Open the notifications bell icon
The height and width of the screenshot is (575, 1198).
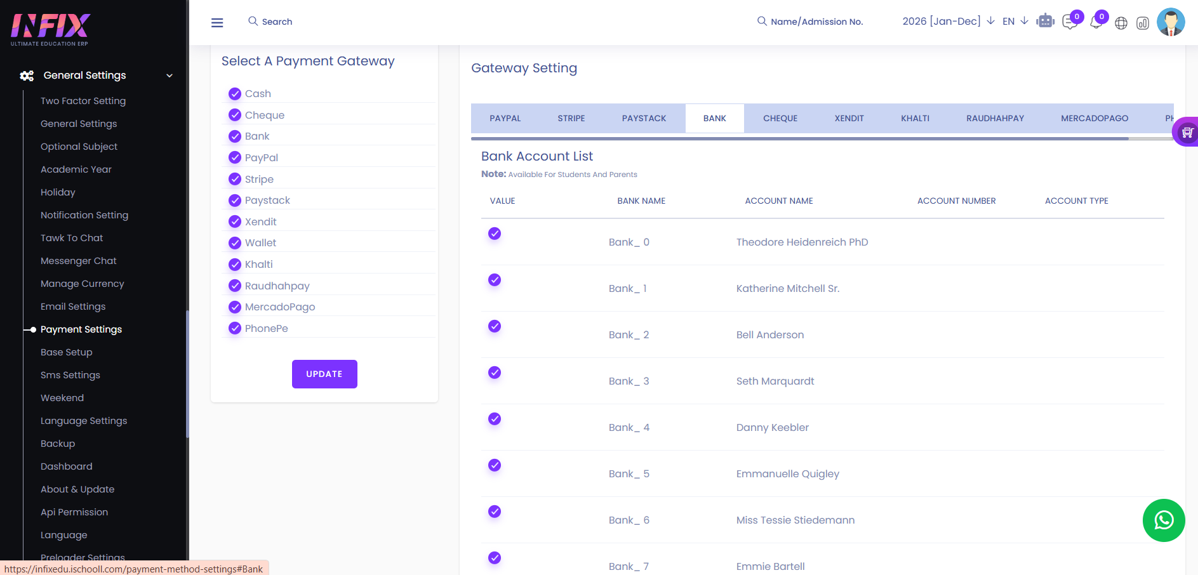pos(1096,22)
